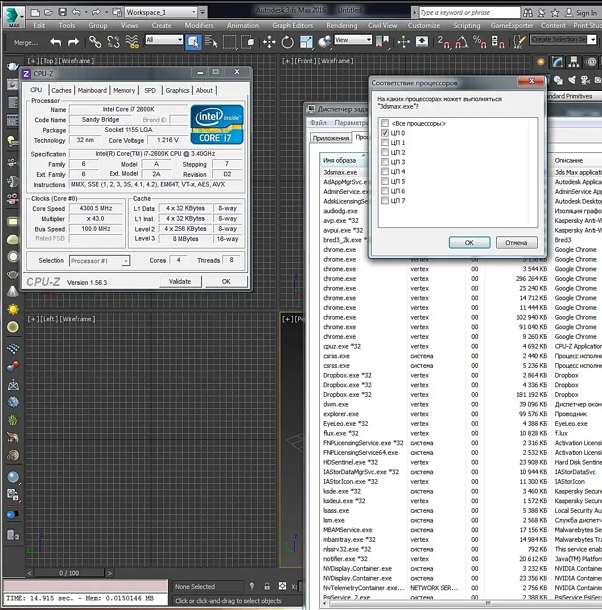
Task: Click the Rectangular Selection Region icon
Action: click(x=229, y=42)
